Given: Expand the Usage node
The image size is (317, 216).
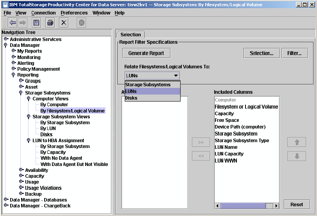Looking at the screenshot, I should 21,182.
